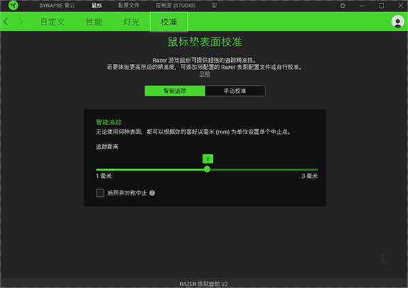
Task: Select the 智能追踪 mode toggle
Action: [x=174, y=91]
